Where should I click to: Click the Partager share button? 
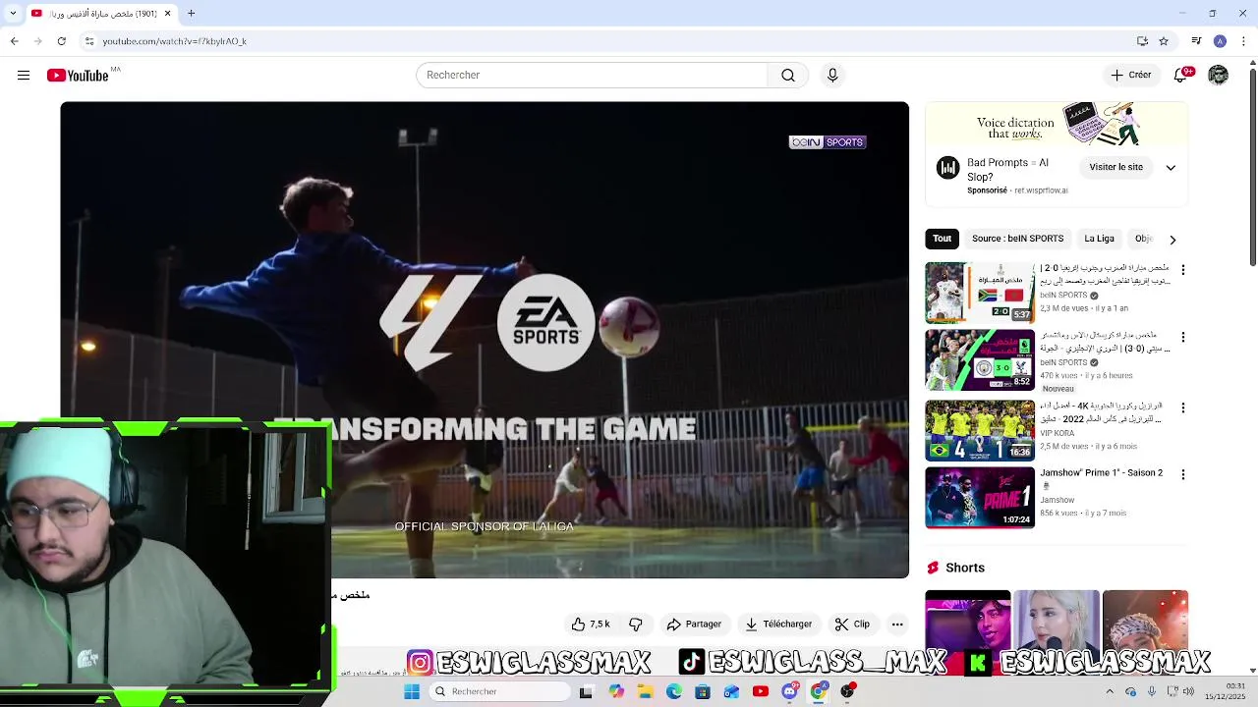coord(694,625)
